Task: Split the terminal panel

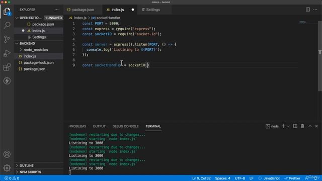Action: click(x=295, y=126)
